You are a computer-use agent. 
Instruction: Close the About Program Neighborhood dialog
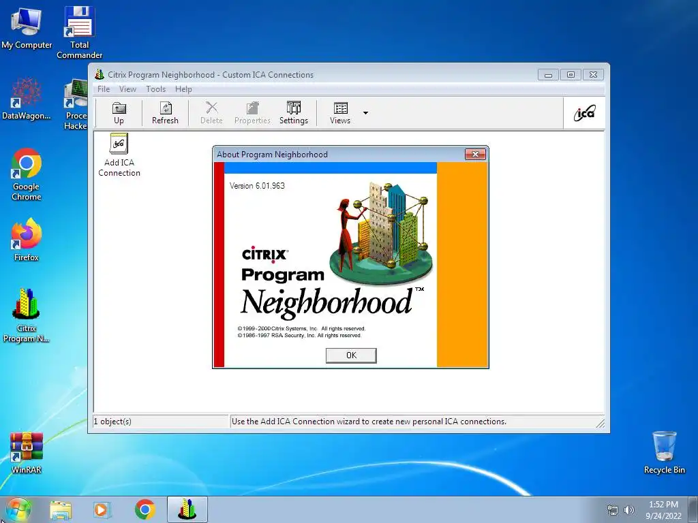(x=475, y=155)
